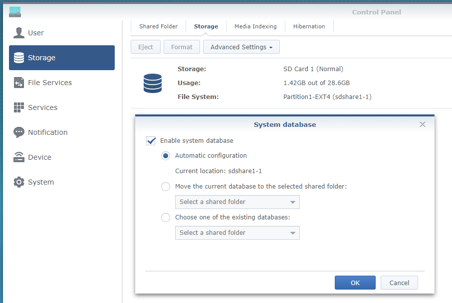Click the SD card storage drive icon
452x303 pixels.
pos(152,83)
